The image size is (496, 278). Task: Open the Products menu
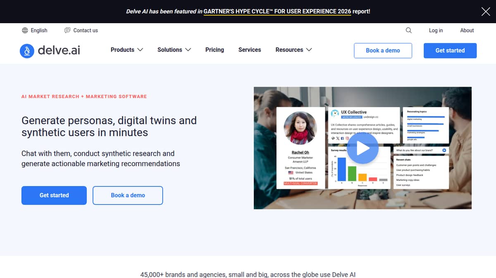coord(122,50)
